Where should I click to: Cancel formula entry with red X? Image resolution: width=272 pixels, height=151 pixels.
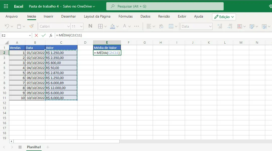pyautogui.click(x=36, y=35)
